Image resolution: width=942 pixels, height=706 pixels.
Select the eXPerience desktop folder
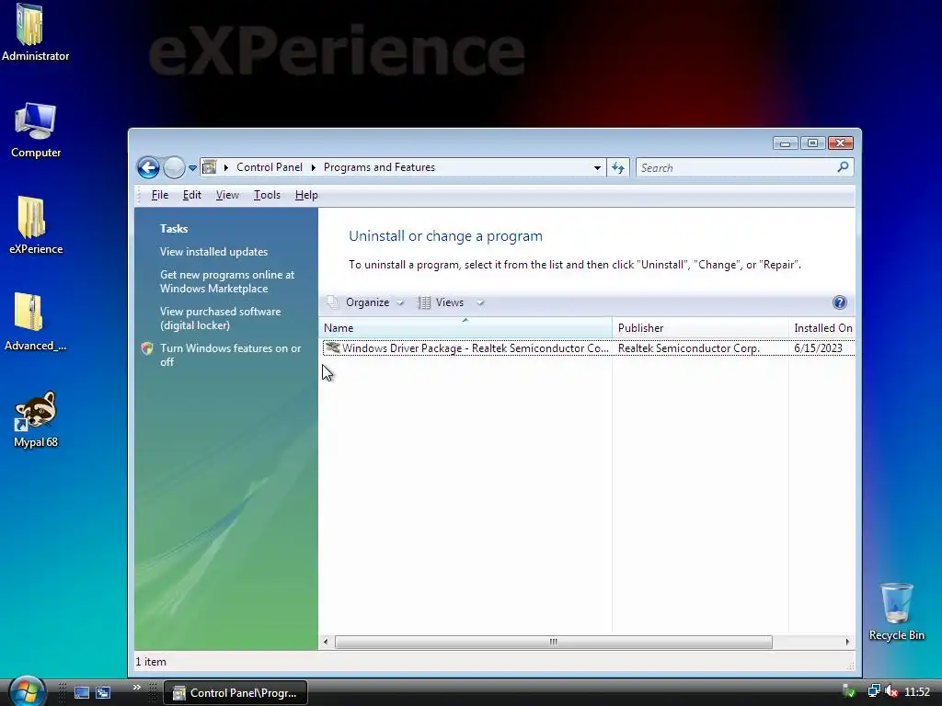tap(36, 226)
